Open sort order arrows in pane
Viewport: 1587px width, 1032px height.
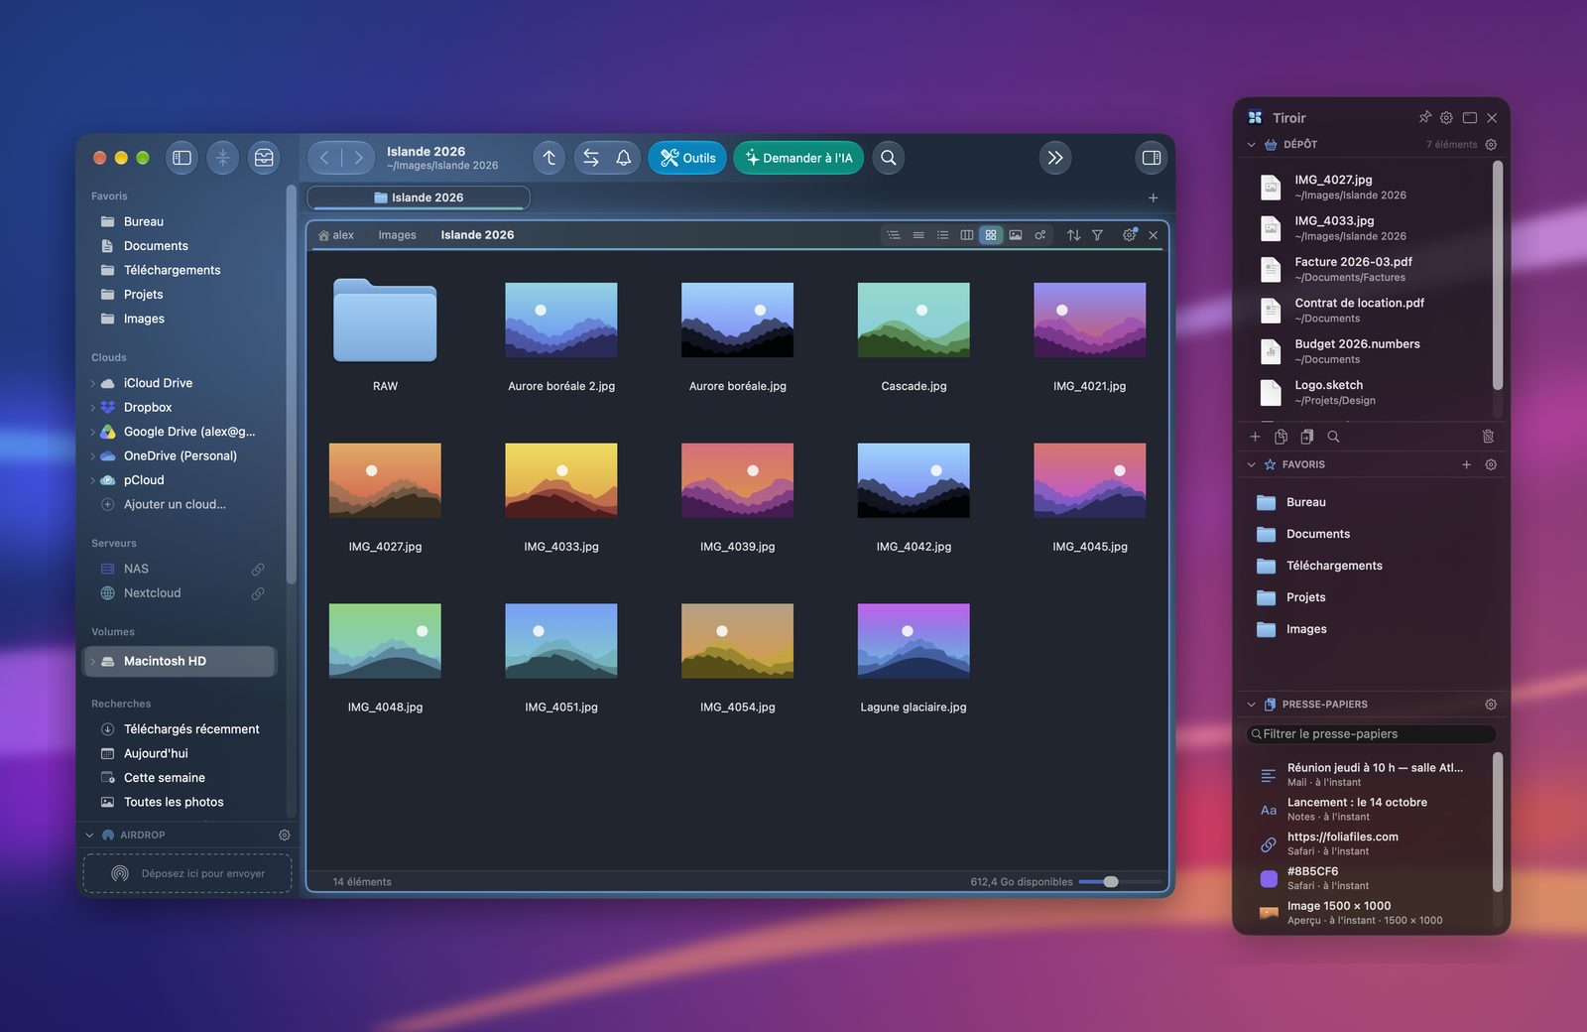pyautogui.click(x=1073, y=235)
